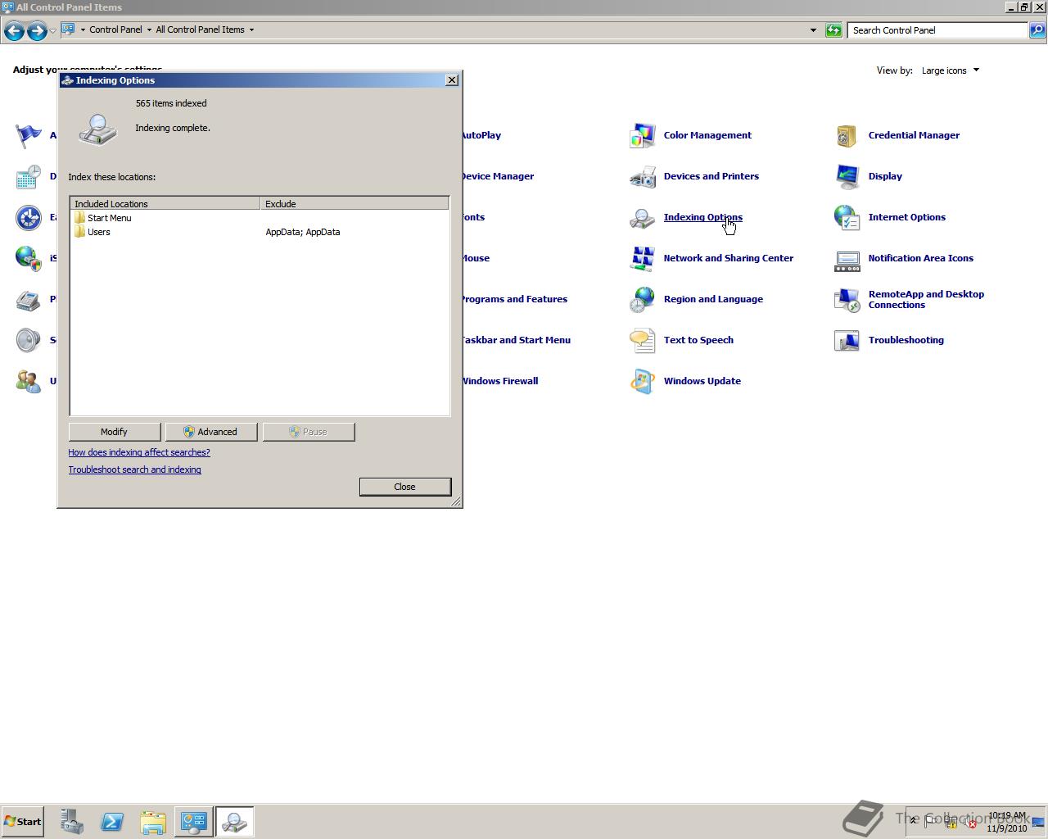Open Troubleshooting icon
This screenshot has width=1048, height=839.
click(x=847, y=340)
